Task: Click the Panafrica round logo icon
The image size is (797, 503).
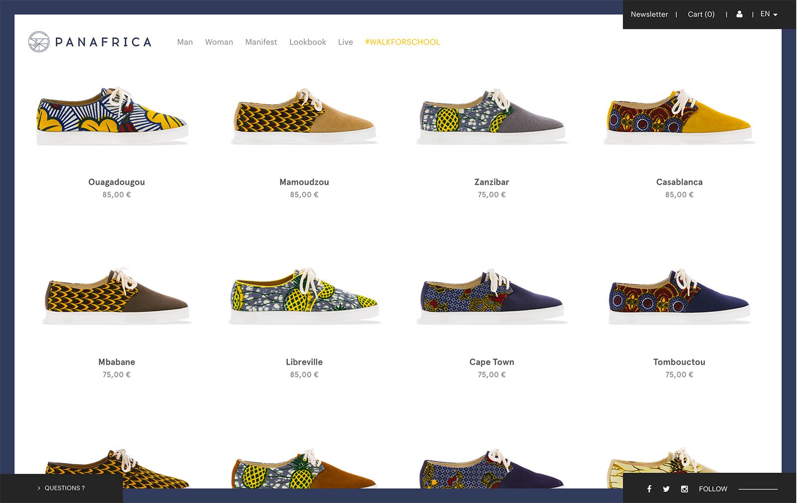Action: pos(39,42)
